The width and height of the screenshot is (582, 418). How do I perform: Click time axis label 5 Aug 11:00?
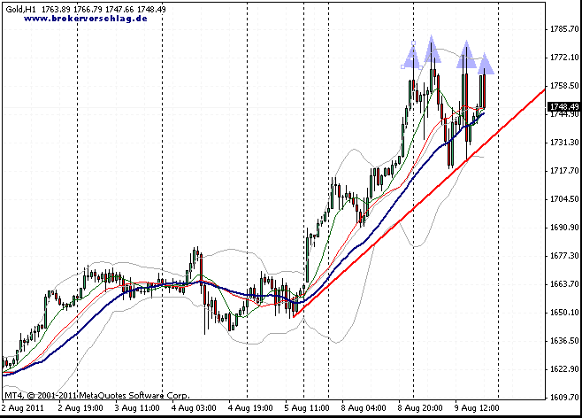click(x=307, y=408)
